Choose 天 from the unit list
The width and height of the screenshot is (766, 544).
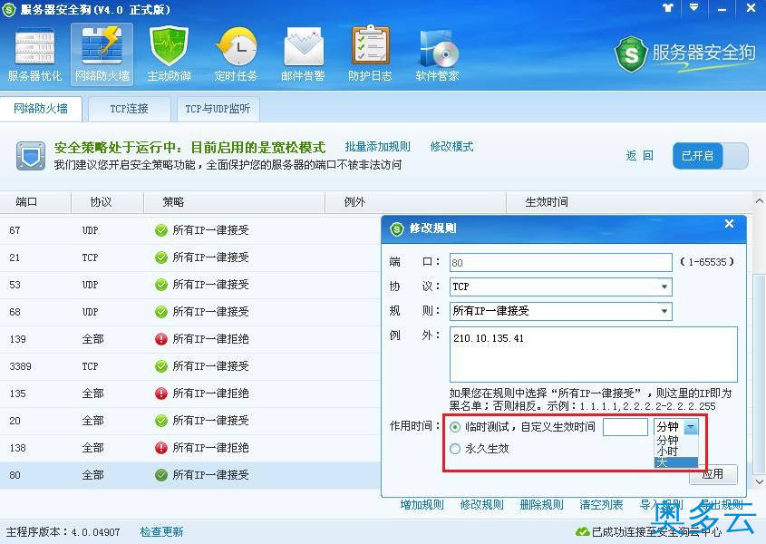tap(675, 462)
